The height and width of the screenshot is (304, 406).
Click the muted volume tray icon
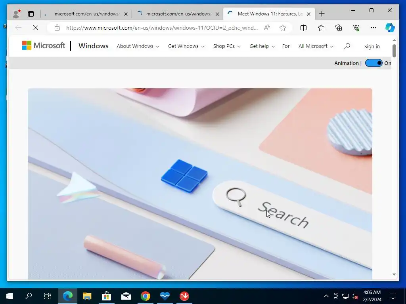(x=355, y=296)
